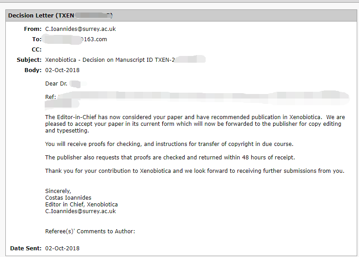
Task: Click the paragraph starting The Editor-in-Chief has now considered
Action: tap(195, 124)
